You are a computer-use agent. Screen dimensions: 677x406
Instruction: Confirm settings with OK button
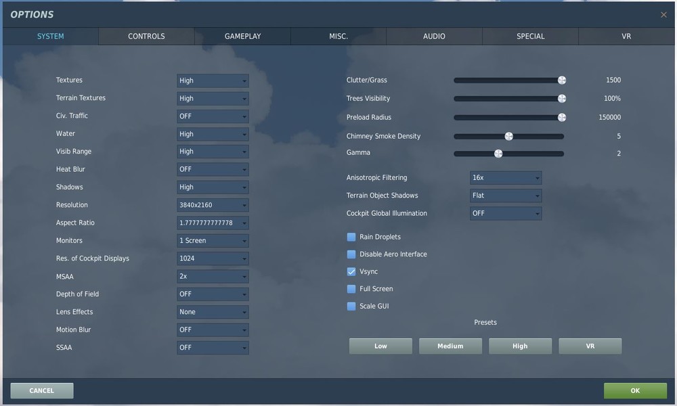[x=635, y=390]
